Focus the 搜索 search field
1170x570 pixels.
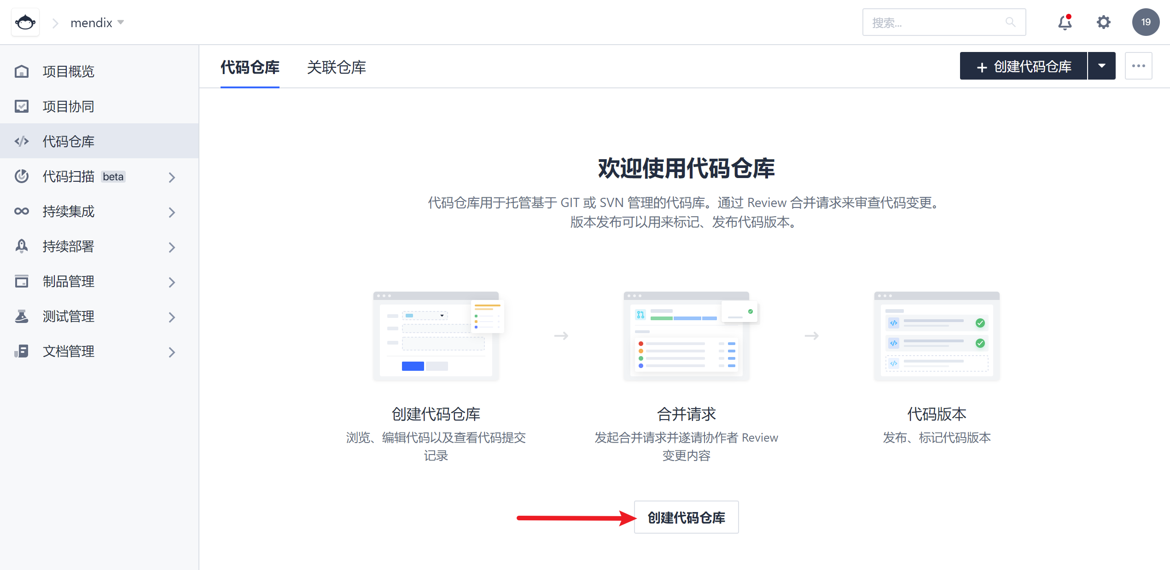pyautogui.click(x=944, y=22)
